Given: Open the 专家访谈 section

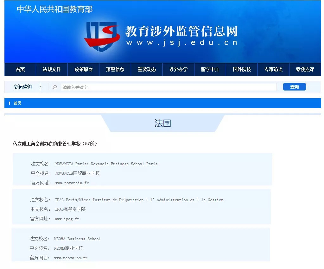Looking at the screenshot, I should [x=273, y=69].
